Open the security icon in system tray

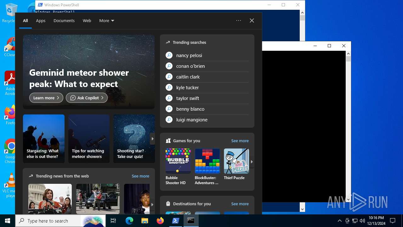tap(347, 221)
